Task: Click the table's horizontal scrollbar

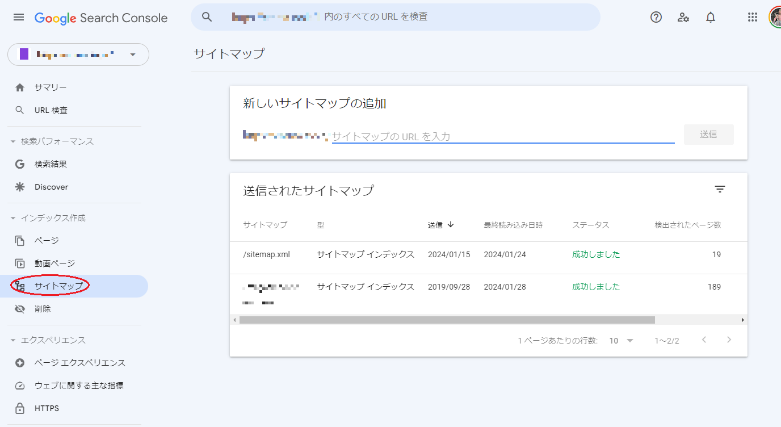Action: click(x=446, y=319)
